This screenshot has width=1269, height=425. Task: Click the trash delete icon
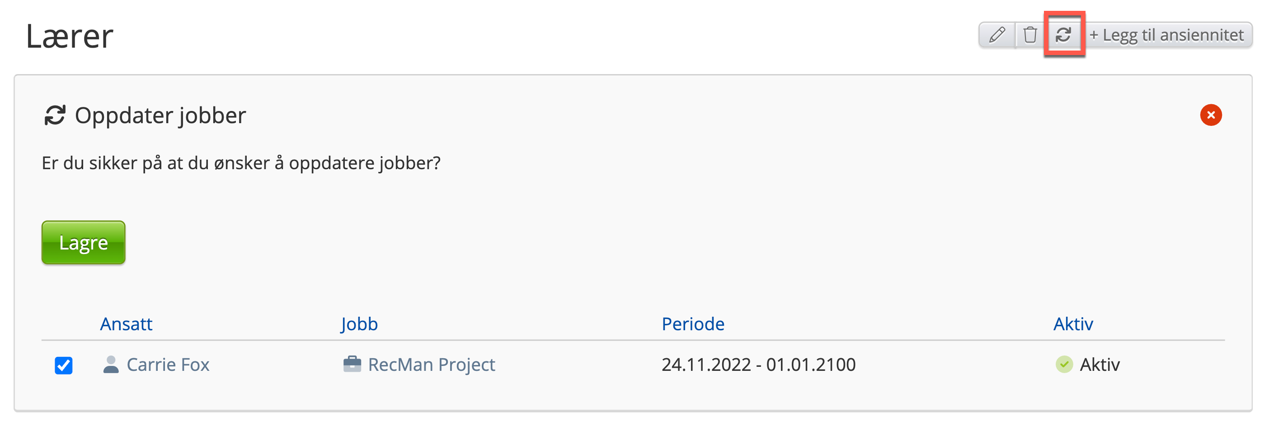(1030, 35)
